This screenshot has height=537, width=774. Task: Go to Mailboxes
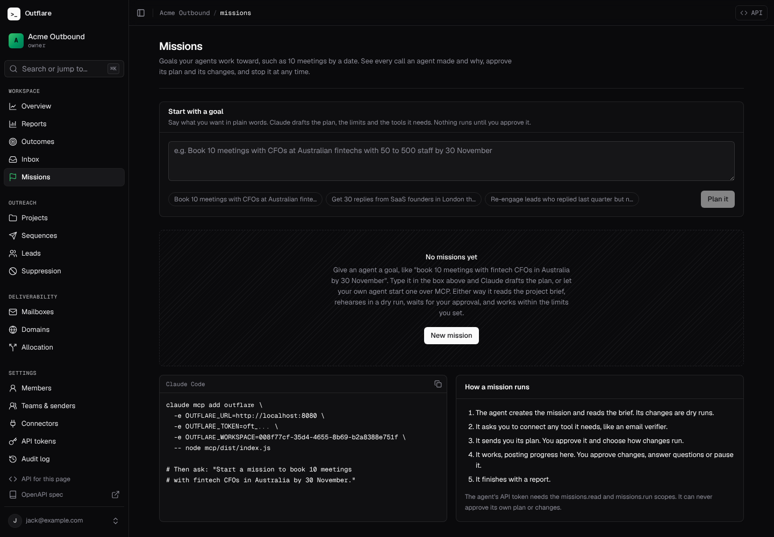pyautogui.click(x=64, y=312)
